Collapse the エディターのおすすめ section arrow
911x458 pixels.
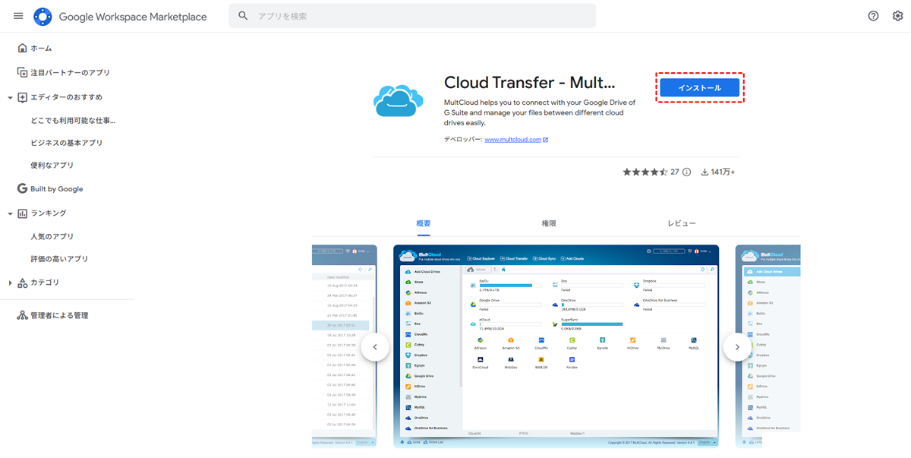point(10,97)
